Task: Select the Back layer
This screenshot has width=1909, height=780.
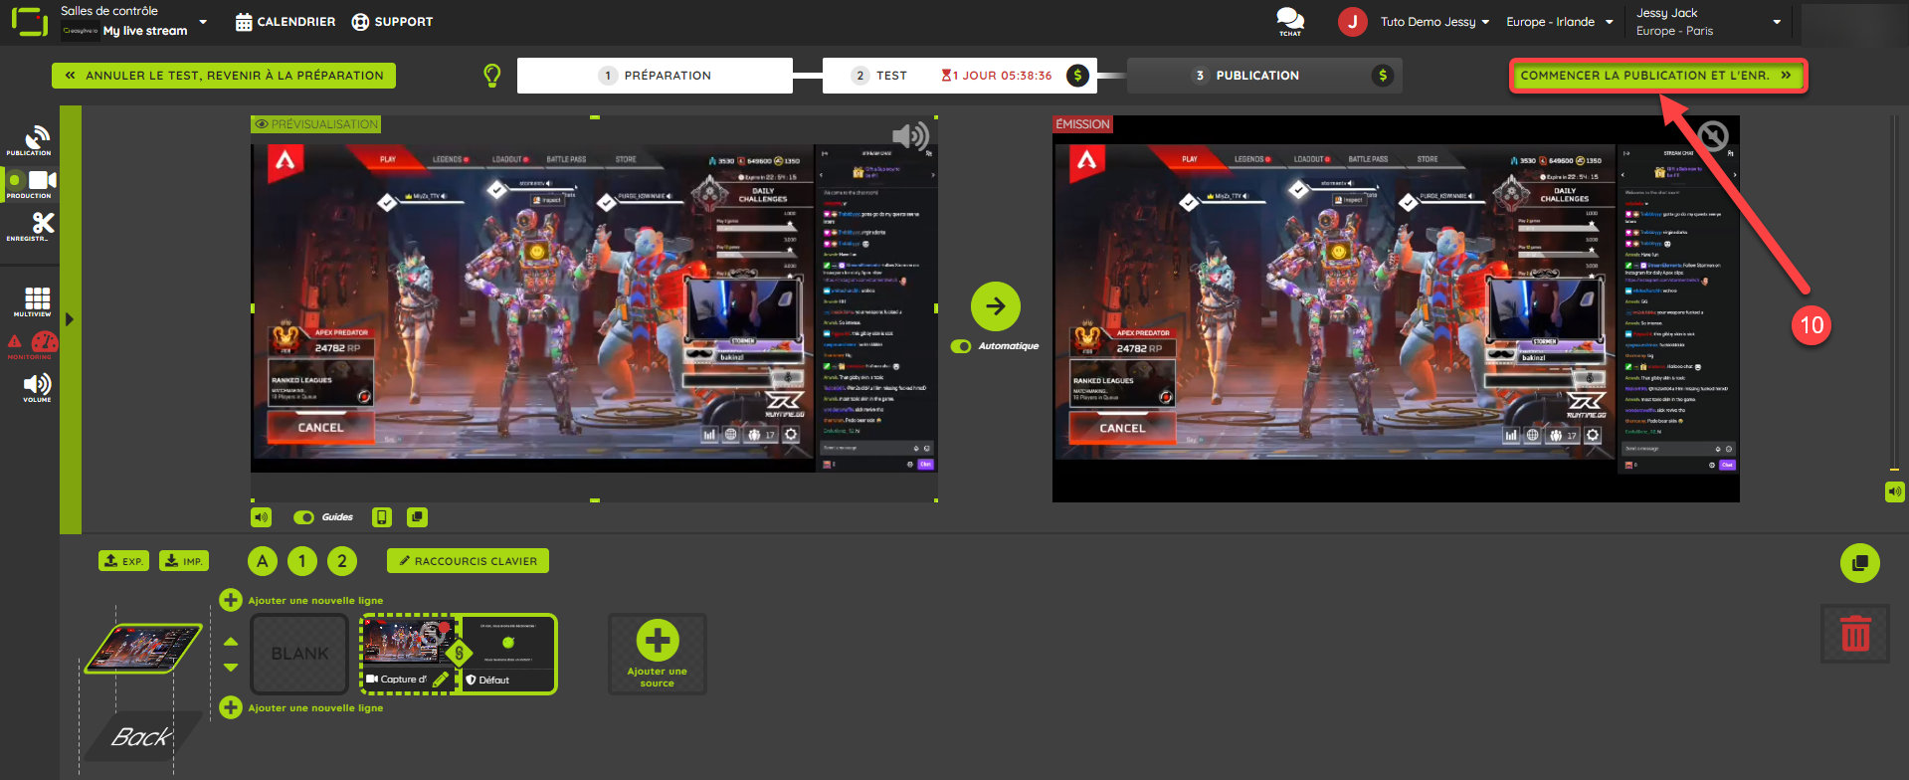Action: [142, 737]
